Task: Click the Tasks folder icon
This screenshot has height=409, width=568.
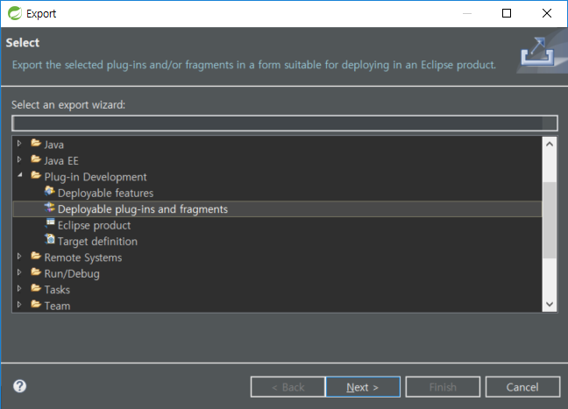Action: pyautogui.click(x=36, y=288)
